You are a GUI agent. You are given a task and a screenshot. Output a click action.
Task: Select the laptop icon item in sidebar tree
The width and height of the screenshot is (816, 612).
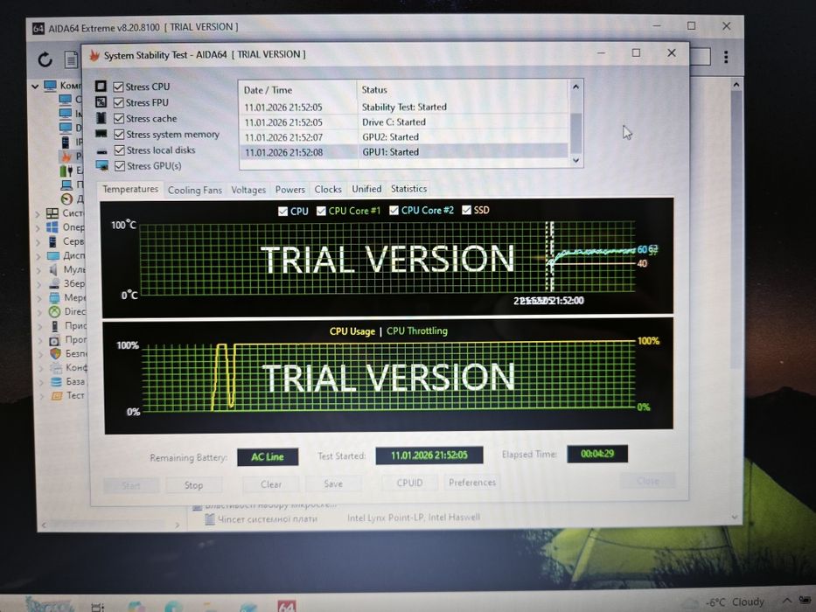coord(66,184)
